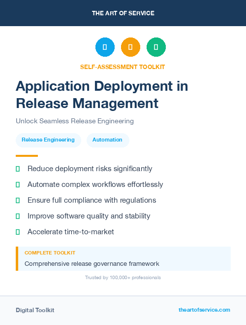Click THE ART OF SERVICE header title
Viewport: 246px width, 325px height.
(x=123, y=13)
